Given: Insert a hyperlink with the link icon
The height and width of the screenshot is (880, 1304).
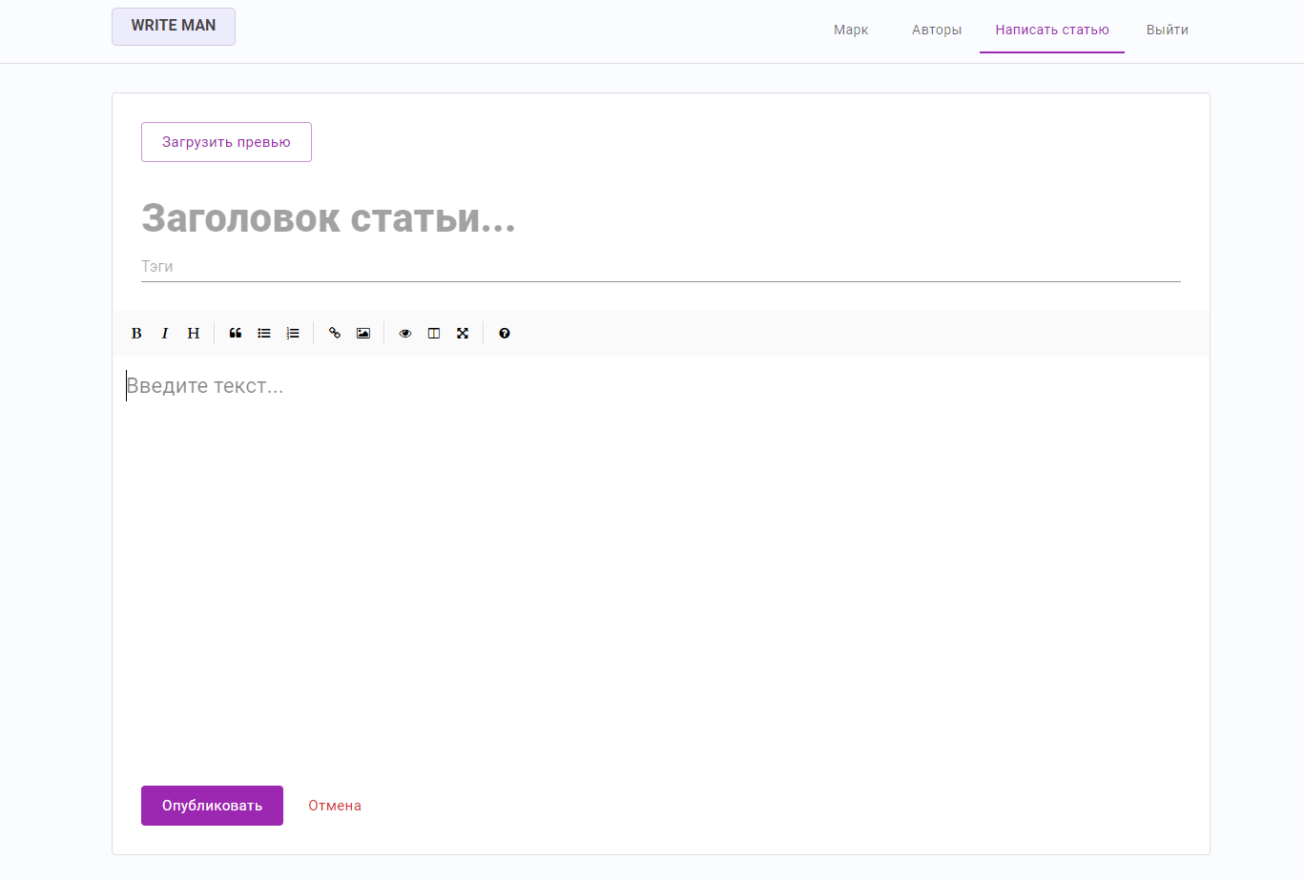Looking at the screenshot, I should 334,333.
